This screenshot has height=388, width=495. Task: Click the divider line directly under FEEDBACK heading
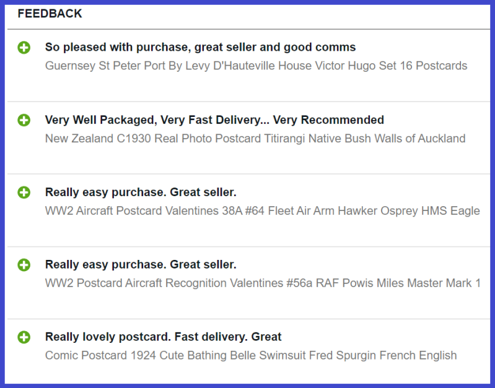pyautogui.click(x=248, y=29)
